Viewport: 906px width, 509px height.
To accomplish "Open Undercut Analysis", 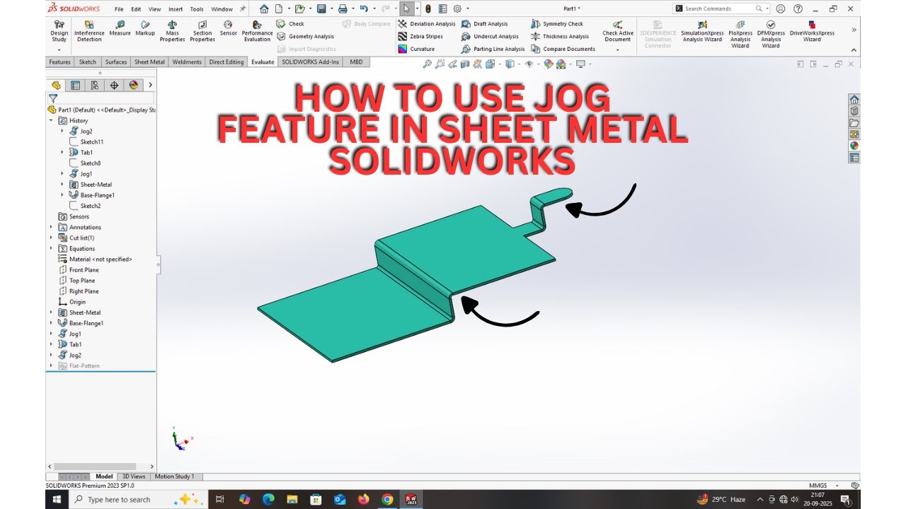I will click(x=490, y=36).
